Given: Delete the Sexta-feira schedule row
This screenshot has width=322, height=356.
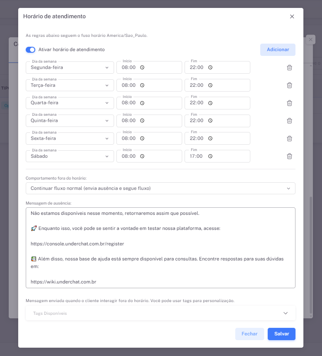Looking at the screenshot, I should [x=289, y=138].
